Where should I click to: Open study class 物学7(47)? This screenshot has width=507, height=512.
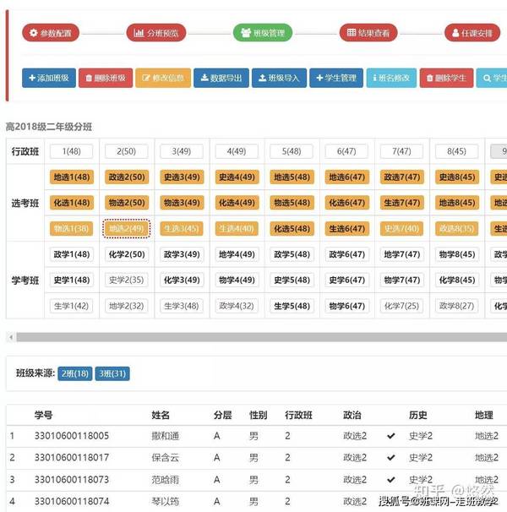pyautogui.click(x=402, y=280)
